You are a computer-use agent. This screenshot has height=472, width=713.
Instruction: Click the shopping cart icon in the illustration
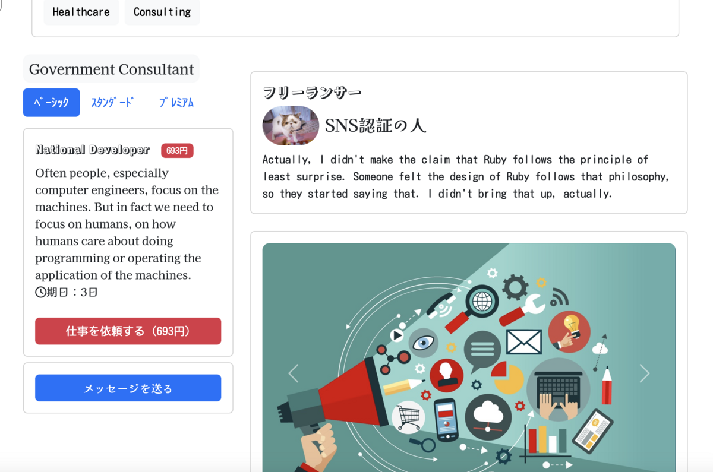408,417
